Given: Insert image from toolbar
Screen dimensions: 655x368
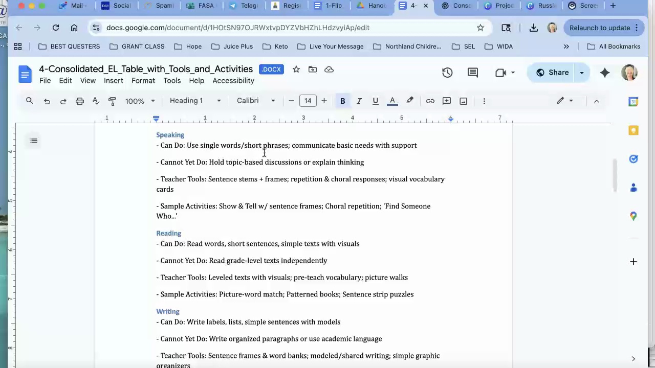Looking at the screenshot, I should (x=463, y=101).
